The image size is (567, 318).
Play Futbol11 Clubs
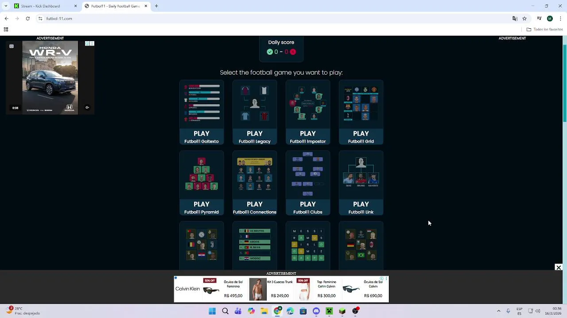(308, 183)
